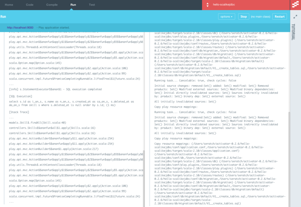Click first 'Copy play resource mappings:' line
This screenshot has height=207, width=301.
click(x=176, y=107)
